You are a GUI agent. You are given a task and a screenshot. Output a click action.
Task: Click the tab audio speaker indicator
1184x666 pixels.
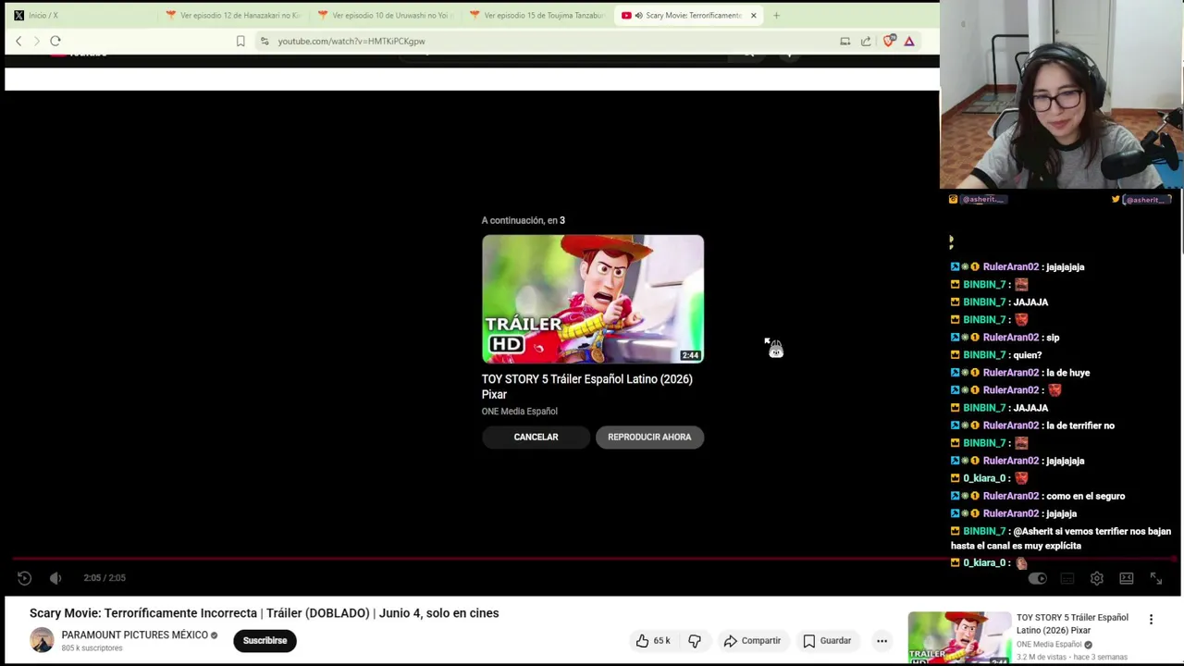pyautogui.click(x=638, y=15)
